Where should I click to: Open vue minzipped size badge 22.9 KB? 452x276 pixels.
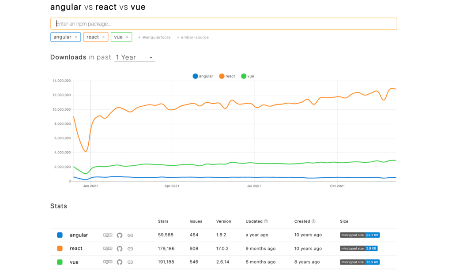360,262
